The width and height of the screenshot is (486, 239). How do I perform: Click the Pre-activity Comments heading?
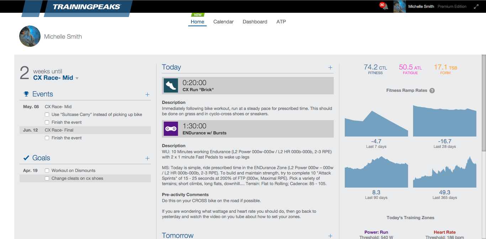click(185, 195)
